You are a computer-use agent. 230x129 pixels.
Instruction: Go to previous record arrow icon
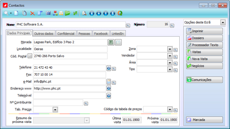tap(99, 13)
